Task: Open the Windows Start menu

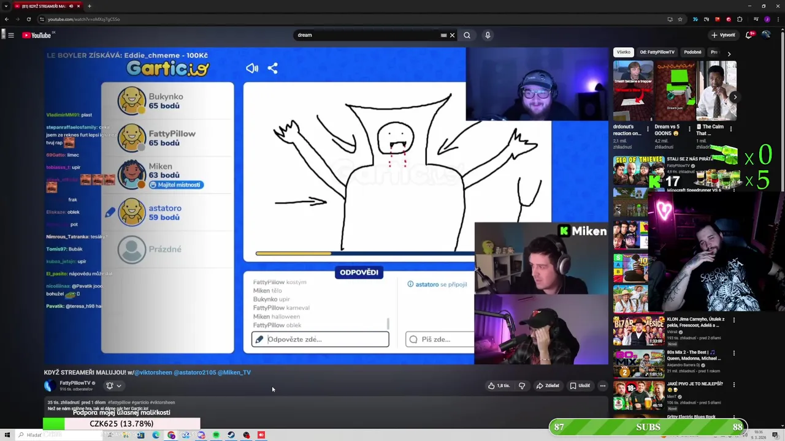Action: (x=7, y=435)
